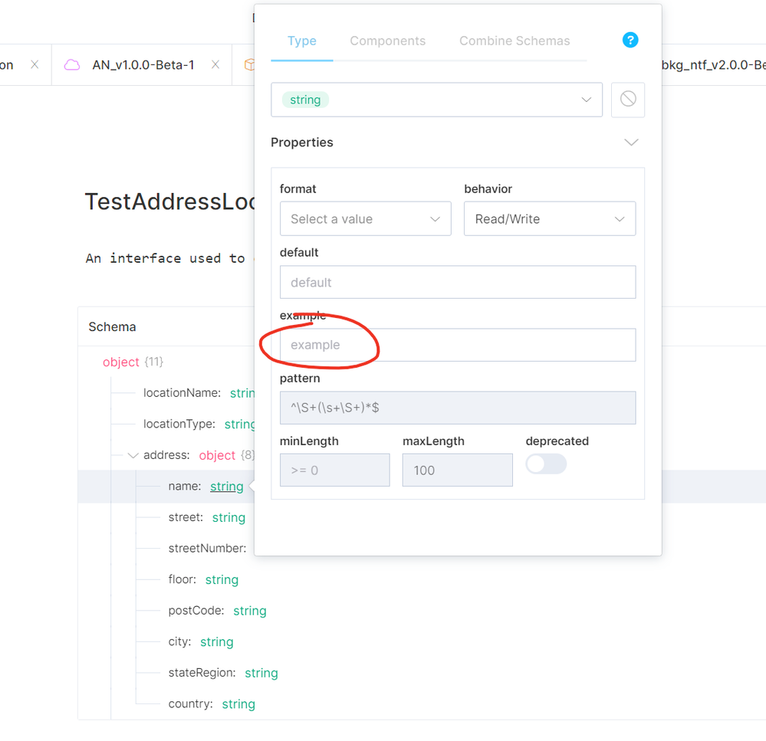Screen dimensions: 766x741
Task: Click the street string type link
Action: 228,518
